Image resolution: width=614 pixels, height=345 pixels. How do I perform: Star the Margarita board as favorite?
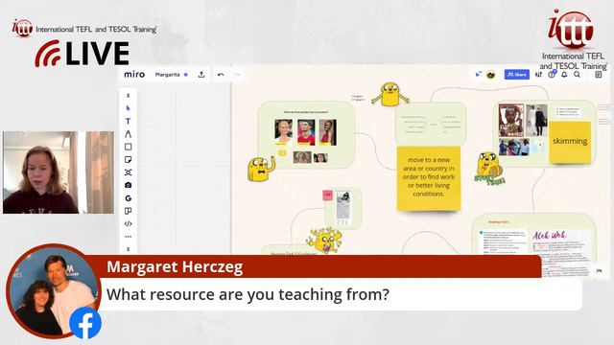[186, 75]
